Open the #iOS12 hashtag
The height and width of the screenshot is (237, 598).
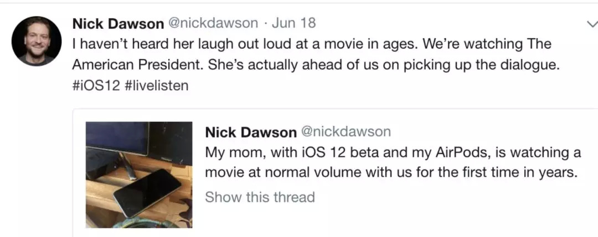pyautogui.click(x=96, y=87)
